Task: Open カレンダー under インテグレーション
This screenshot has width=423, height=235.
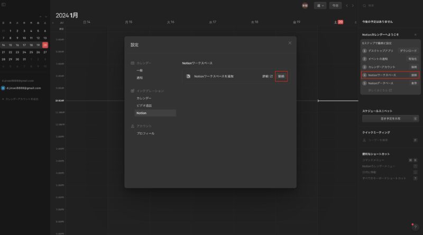Action: [144, 98]
